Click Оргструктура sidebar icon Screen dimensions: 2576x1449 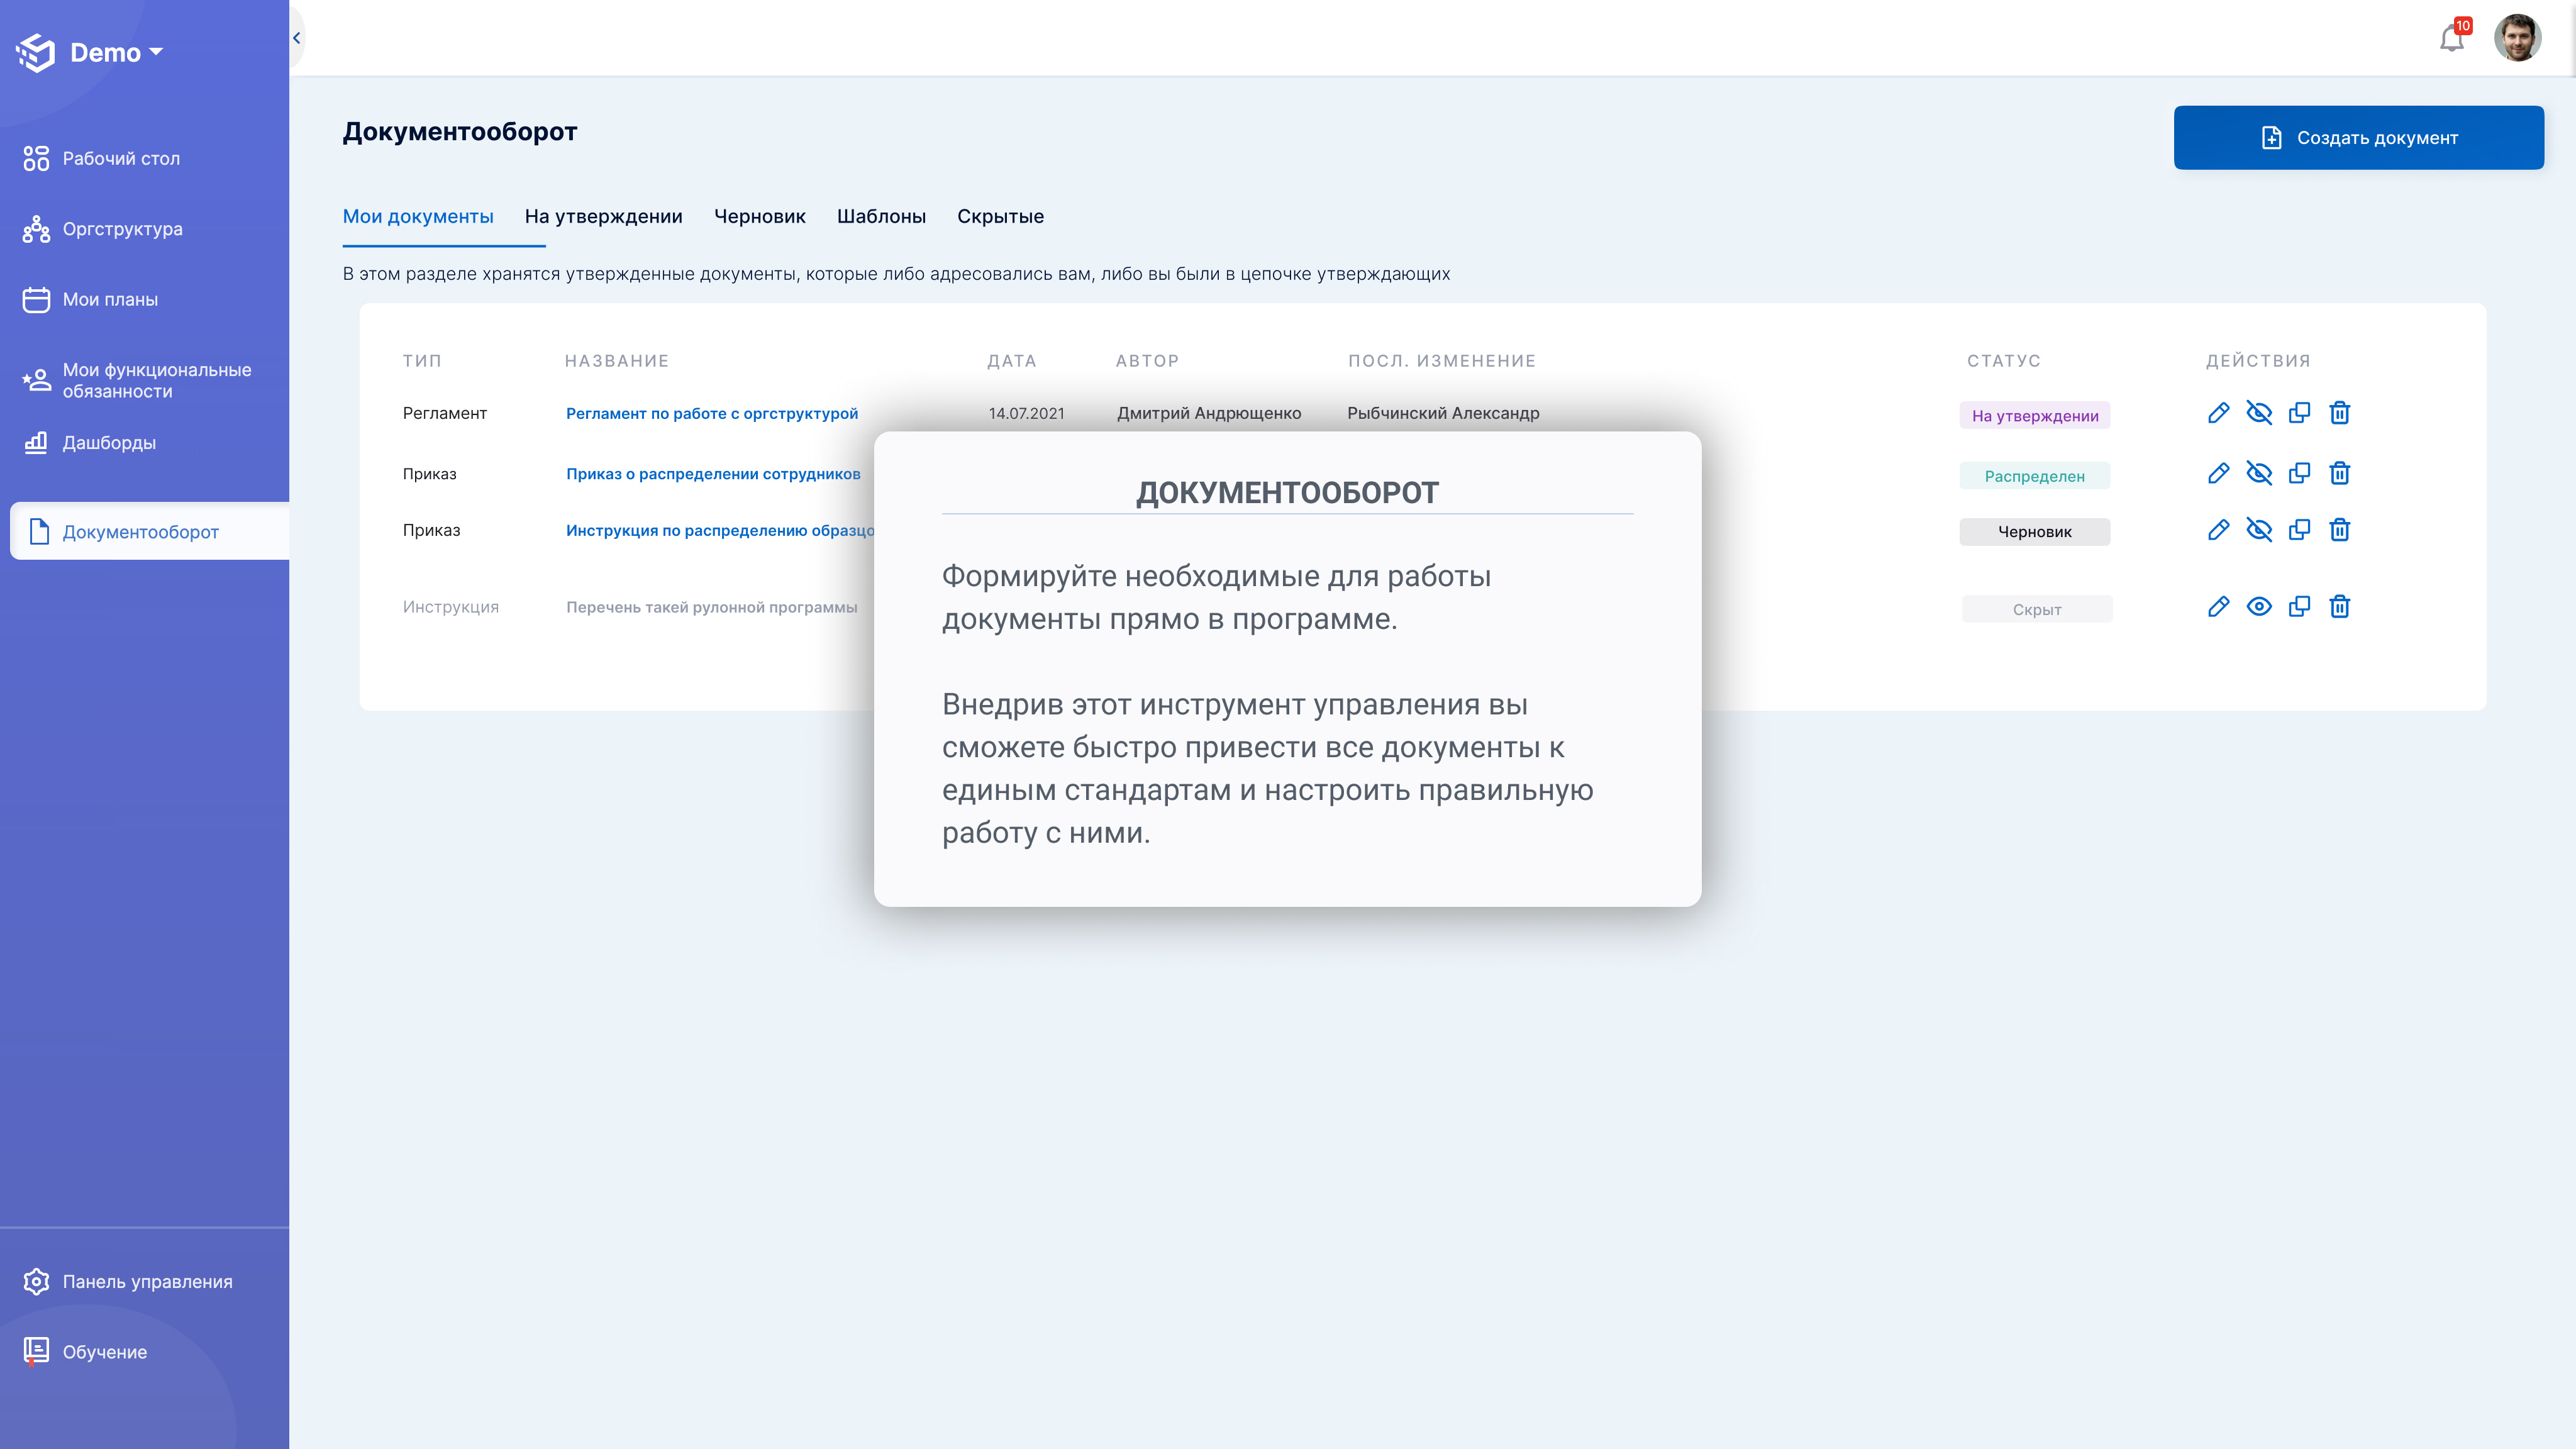(x=36, y=229)
